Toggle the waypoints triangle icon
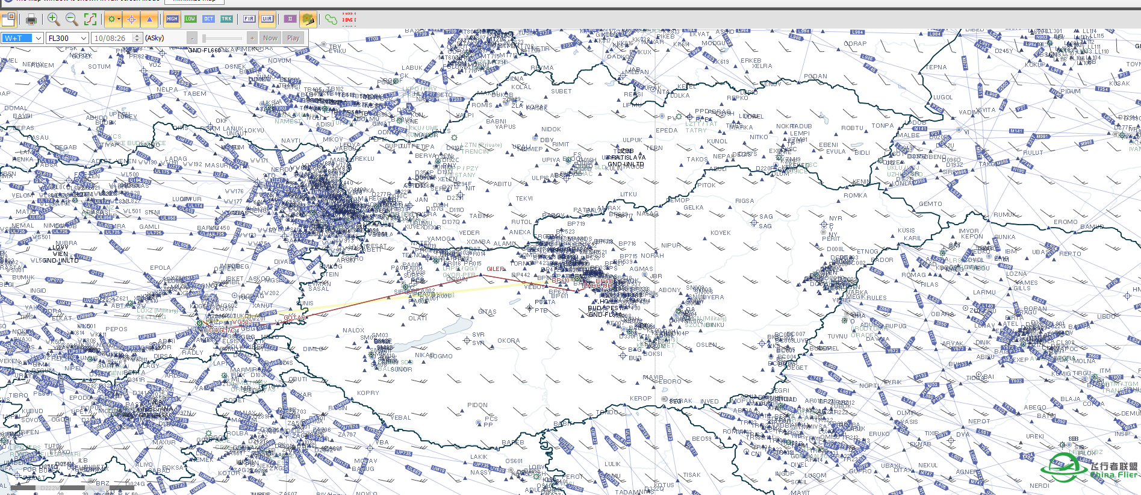Screen dimensions: 1141x495 tap(149, 19)
